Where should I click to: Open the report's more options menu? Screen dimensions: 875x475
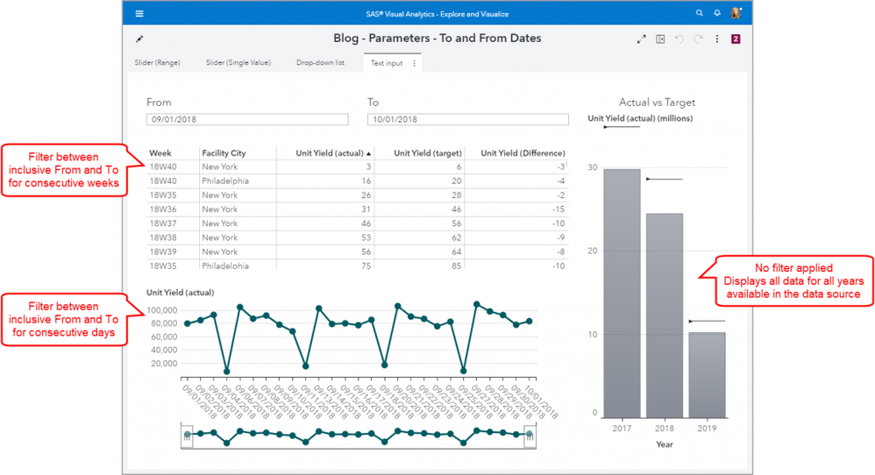(x=717, y=39)
